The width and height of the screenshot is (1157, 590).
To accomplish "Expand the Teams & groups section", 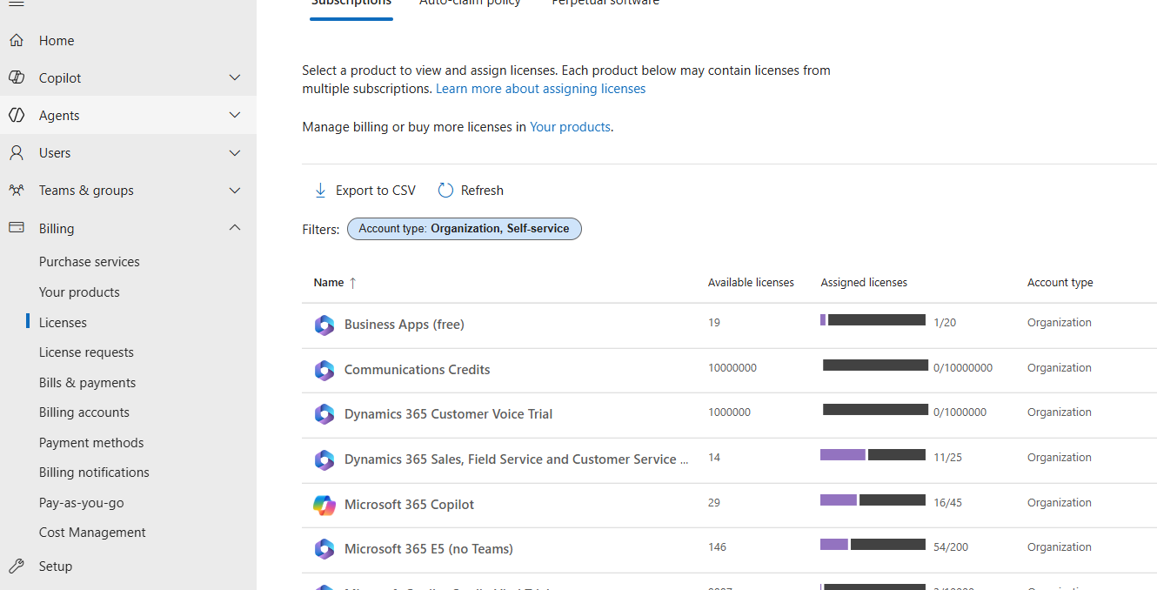I will click(235, 190).
